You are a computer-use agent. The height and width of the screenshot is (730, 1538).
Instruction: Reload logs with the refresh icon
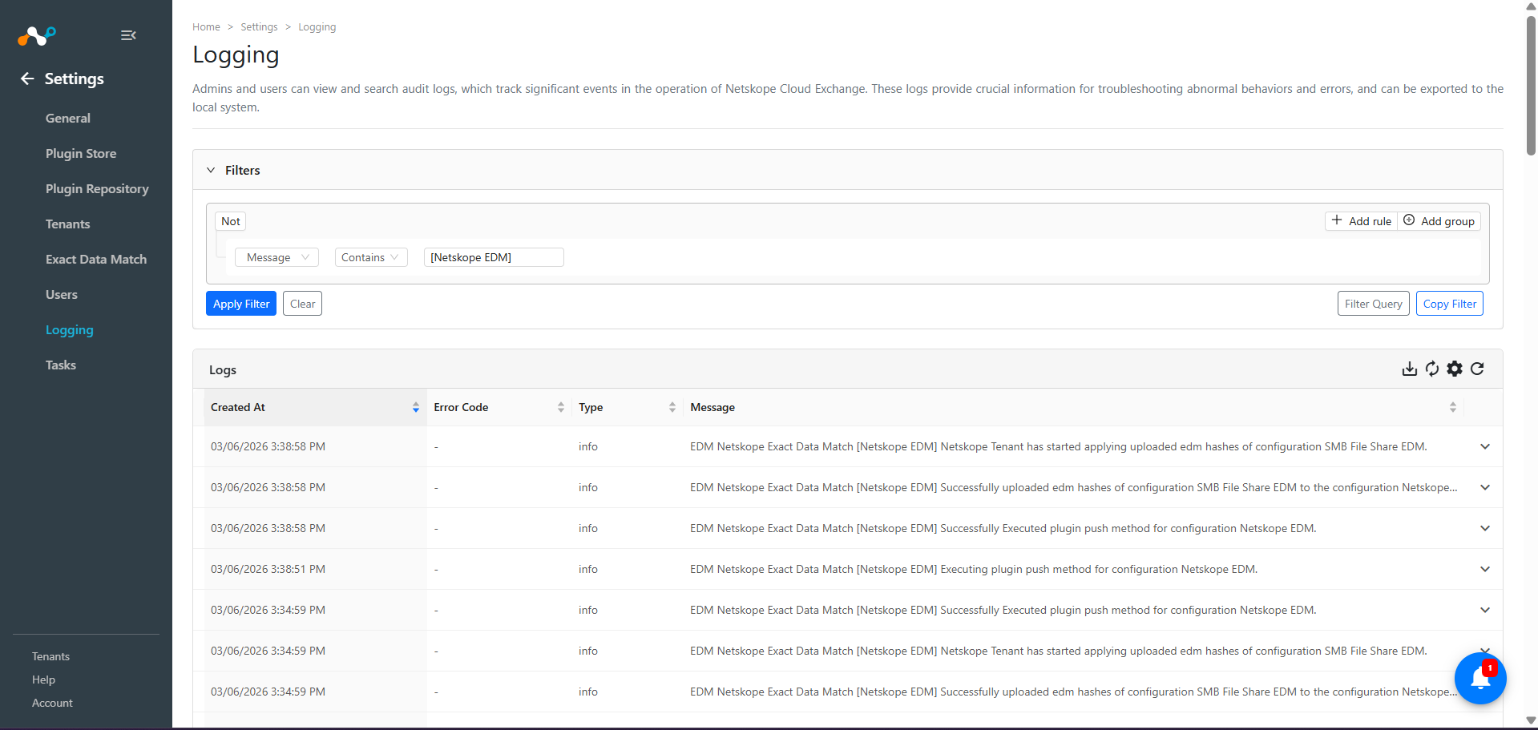pos(1477,369)
